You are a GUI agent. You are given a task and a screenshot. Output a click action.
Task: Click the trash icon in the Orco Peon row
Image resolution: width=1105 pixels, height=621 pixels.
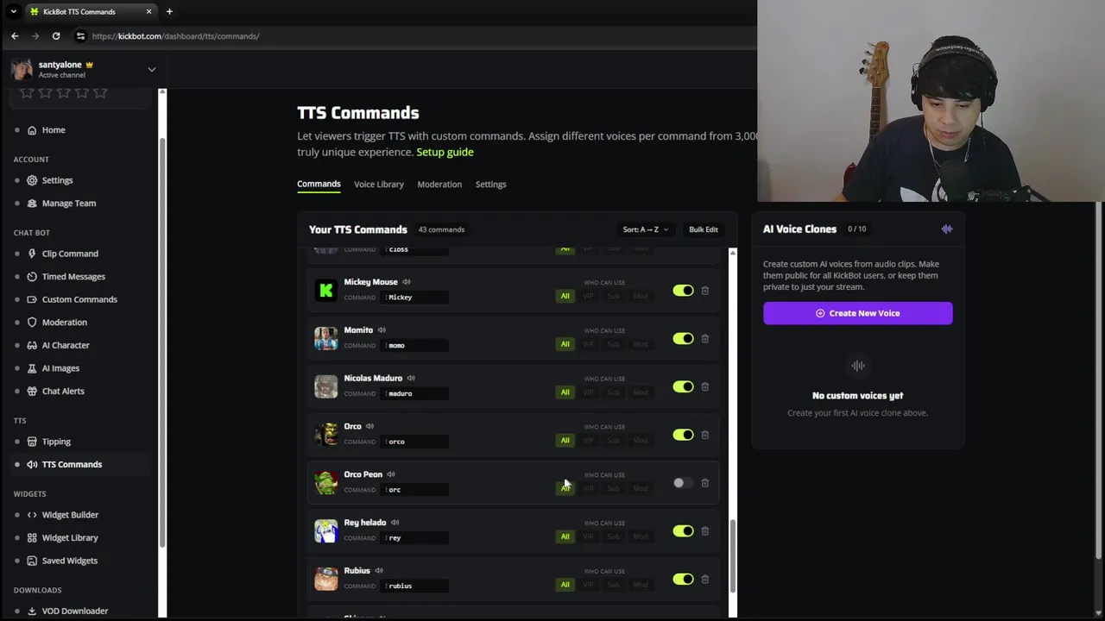[704, 483]
